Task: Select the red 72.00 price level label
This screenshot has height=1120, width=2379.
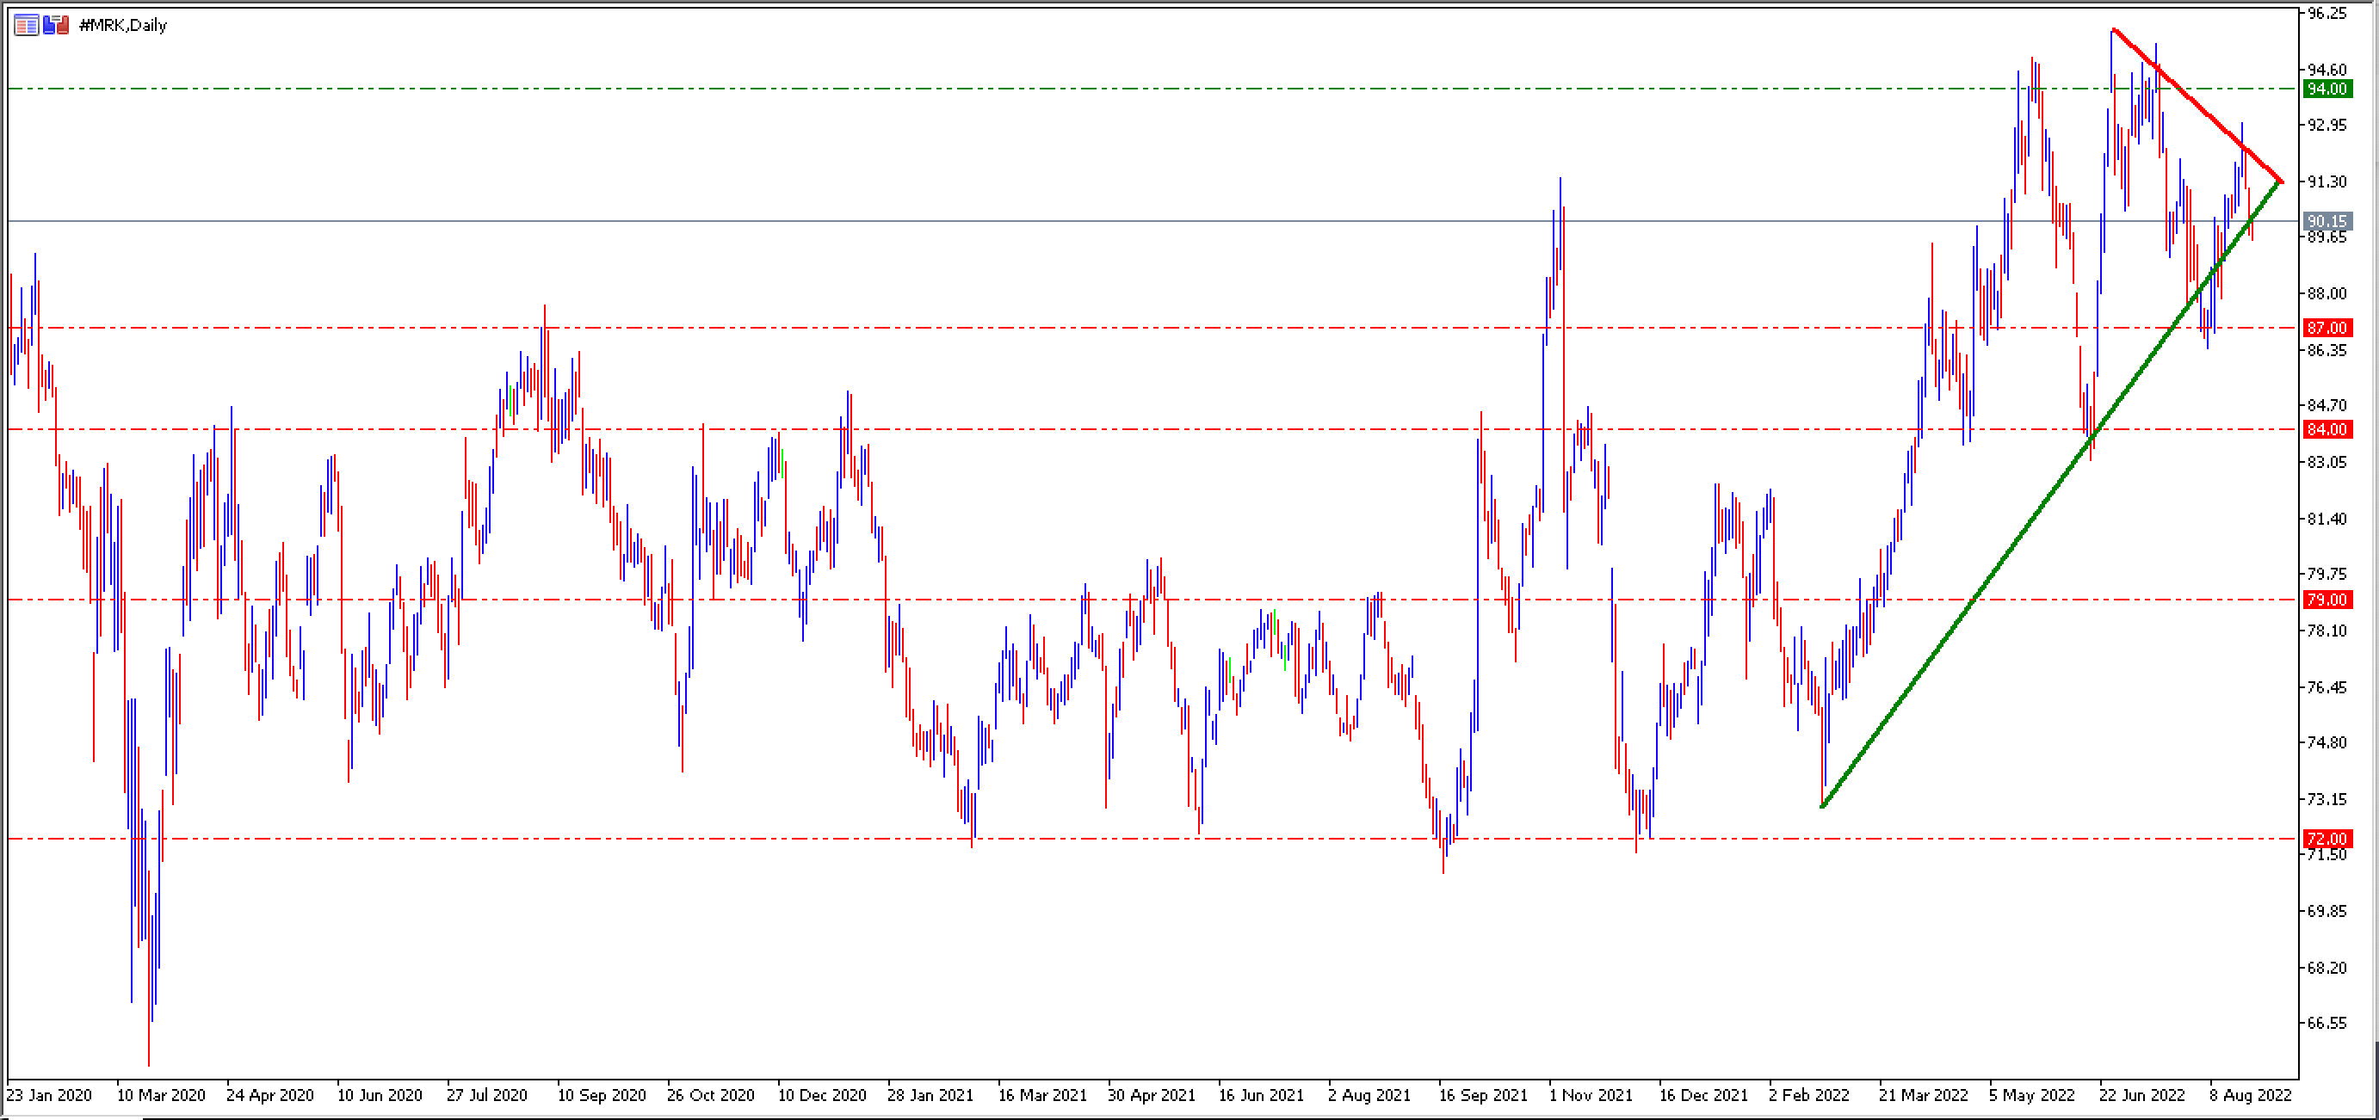Action: [x=2326, y=840]
